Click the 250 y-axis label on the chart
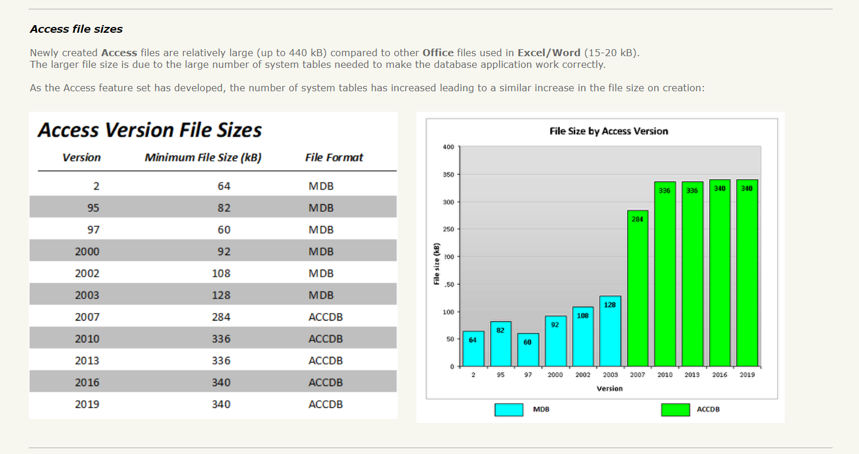This screenshot has height=454, width=859. click(448, 229)
